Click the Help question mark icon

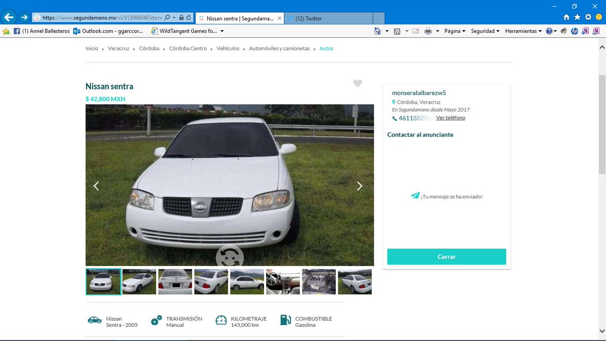(549, 31)
